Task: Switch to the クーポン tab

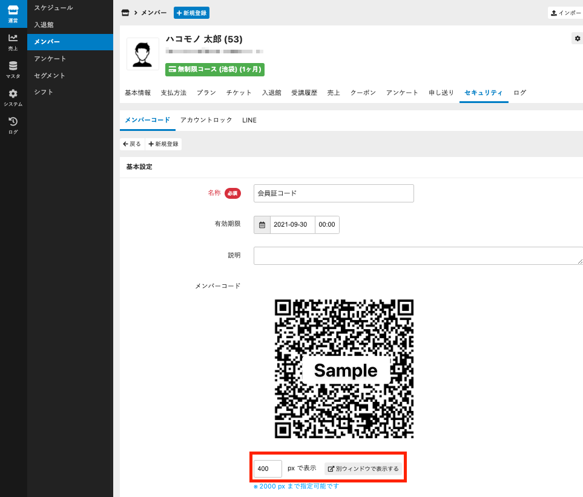Action: click(x=363, y=93)
